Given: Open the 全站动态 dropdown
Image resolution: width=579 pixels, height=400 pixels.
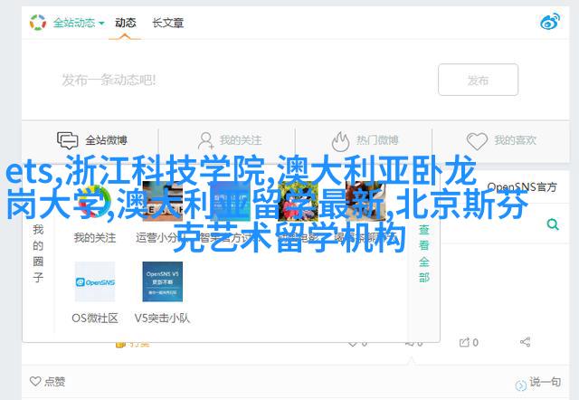Looking at the screenshot, I should tap(79, 23).
